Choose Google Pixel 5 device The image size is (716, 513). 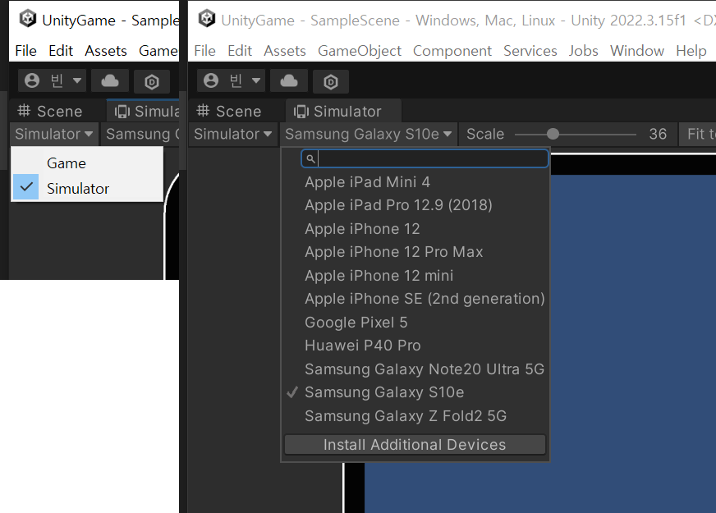click(x=415, y=323)
